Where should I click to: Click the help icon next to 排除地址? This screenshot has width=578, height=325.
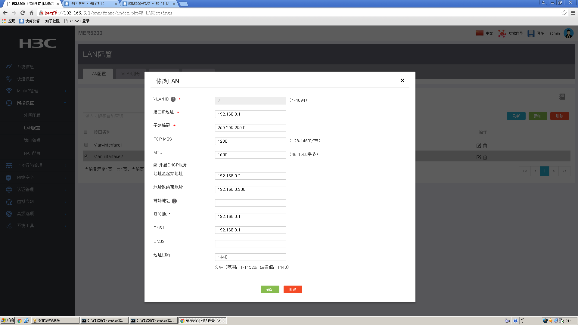click(174, 201)
